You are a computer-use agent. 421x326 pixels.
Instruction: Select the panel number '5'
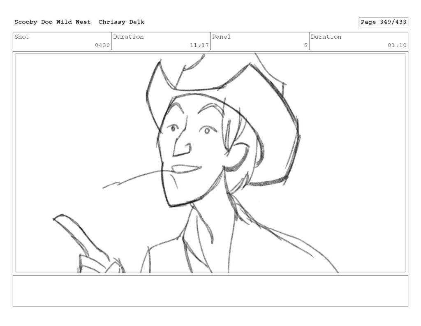tap(305, 45)
